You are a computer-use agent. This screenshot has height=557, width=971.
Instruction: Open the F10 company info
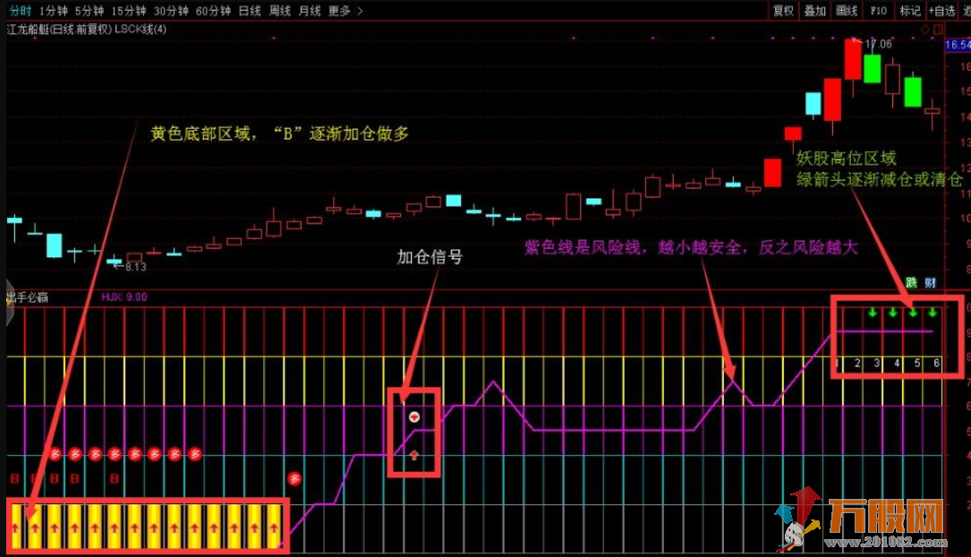pos(878,11)
